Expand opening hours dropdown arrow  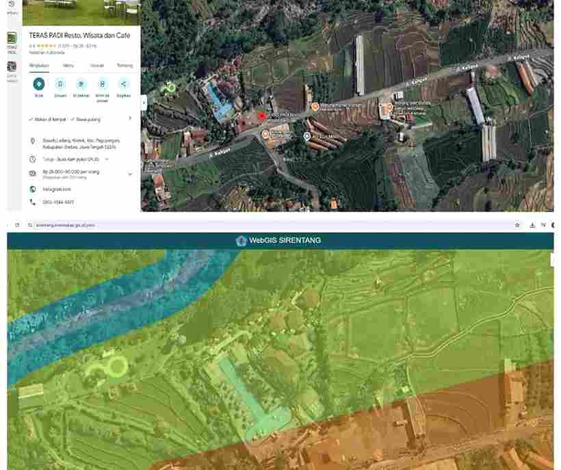coord(107,159)
